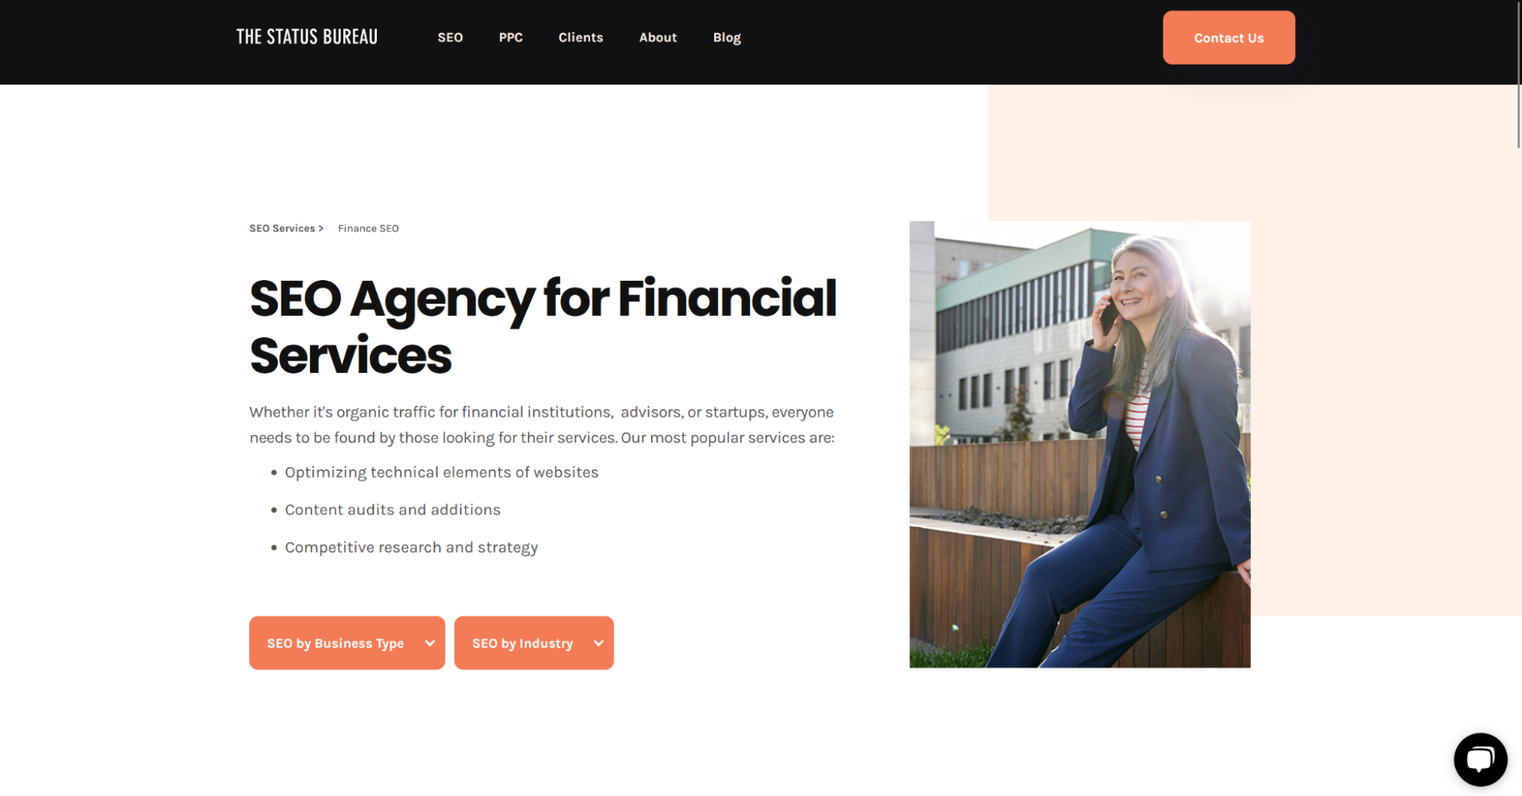This screenshot has width=1522, height=796.
Task: Open the PPC menu item
Action: pos(511,37)
